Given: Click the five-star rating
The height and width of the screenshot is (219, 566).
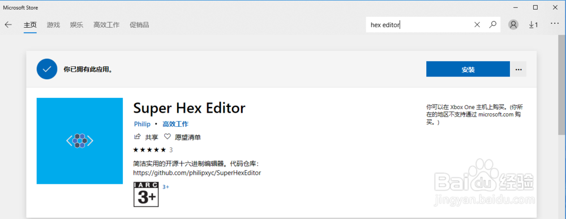Looking at the screenshot, I should 149,149.
